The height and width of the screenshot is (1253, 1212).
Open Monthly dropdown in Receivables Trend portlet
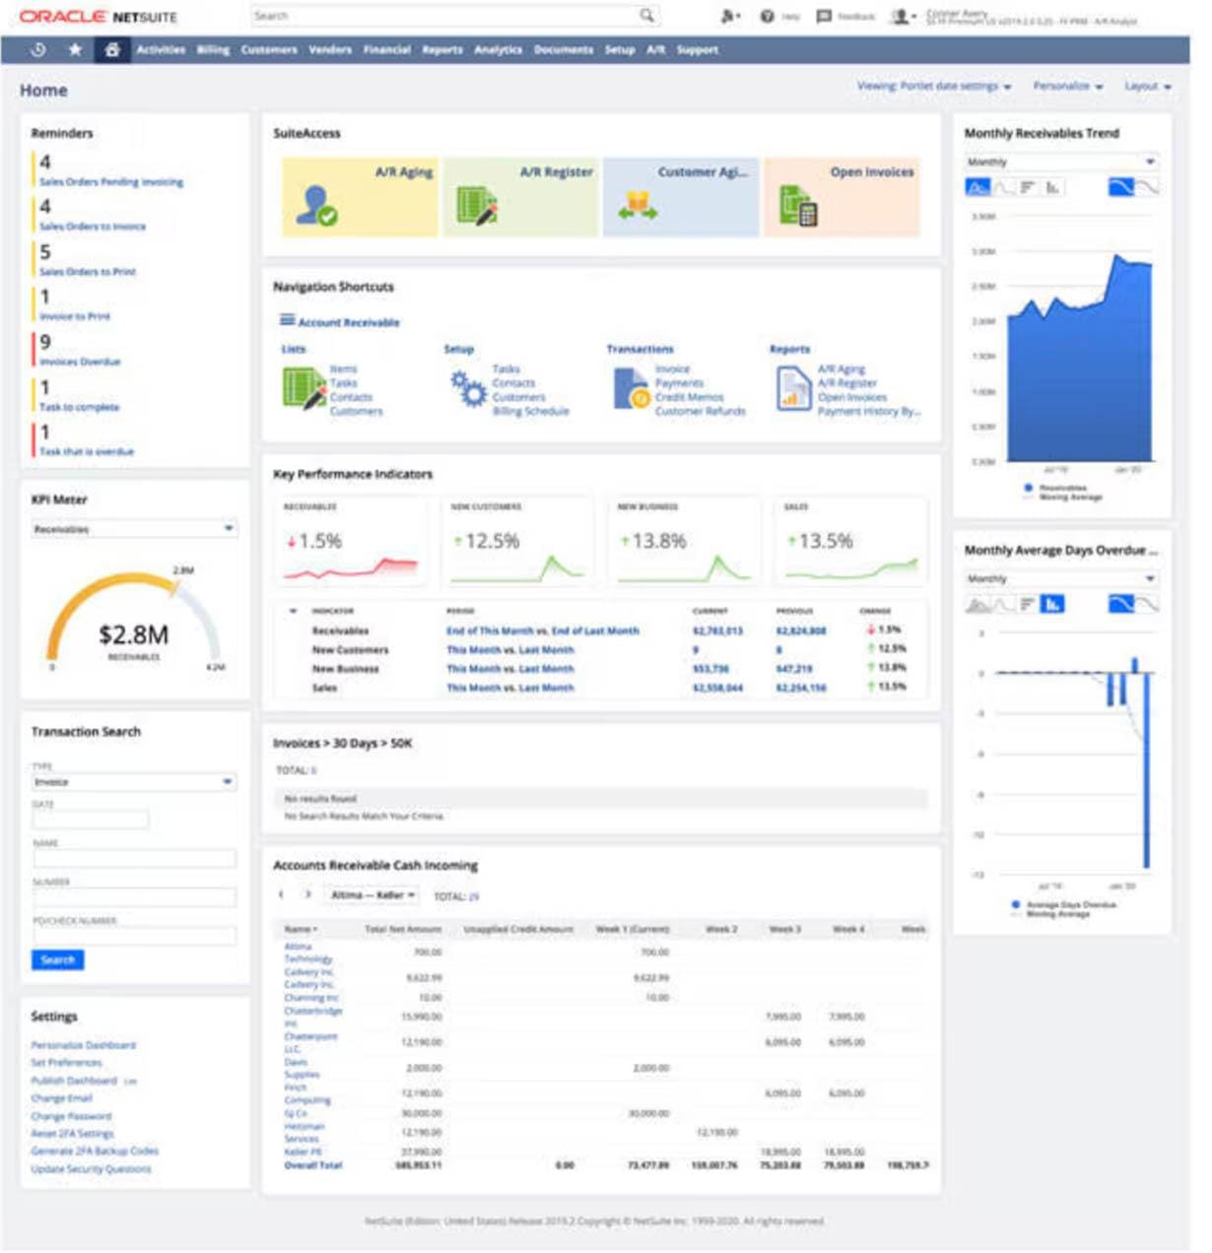(1061, 162)
